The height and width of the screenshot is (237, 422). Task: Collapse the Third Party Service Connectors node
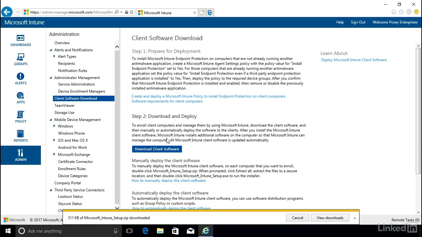(x=51, y=190)
